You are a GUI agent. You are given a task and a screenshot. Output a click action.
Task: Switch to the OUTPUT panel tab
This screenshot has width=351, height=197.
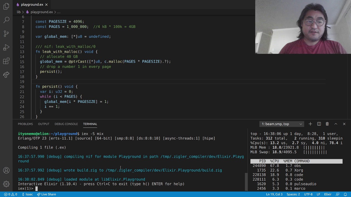click(x=44, y=124)
